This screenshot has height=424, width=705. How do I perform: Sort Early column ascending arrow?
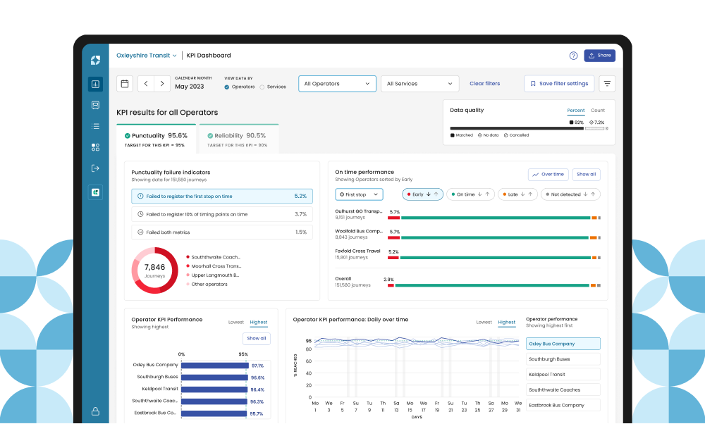point(436,194)
